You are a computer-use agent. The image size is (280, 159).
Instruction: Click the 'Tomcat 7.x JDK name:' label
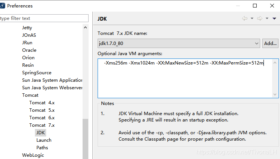click(122, 33)
